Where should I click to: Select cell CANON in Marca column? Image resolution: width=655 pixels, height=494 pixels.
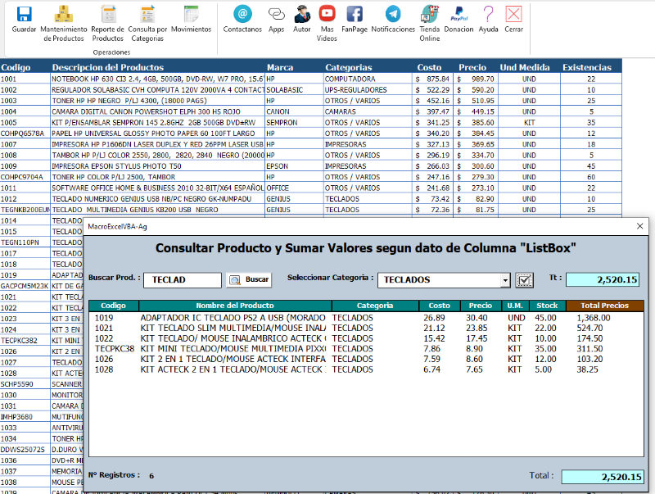pos(295,111)
